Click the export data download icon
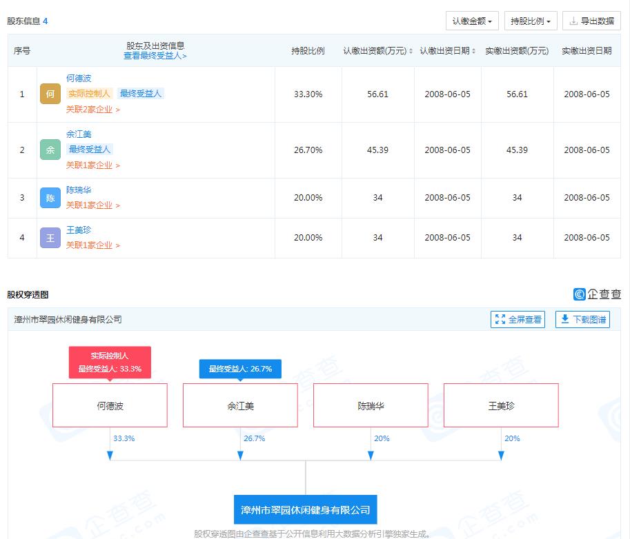630x539 pixels. [x=572, y=20]
